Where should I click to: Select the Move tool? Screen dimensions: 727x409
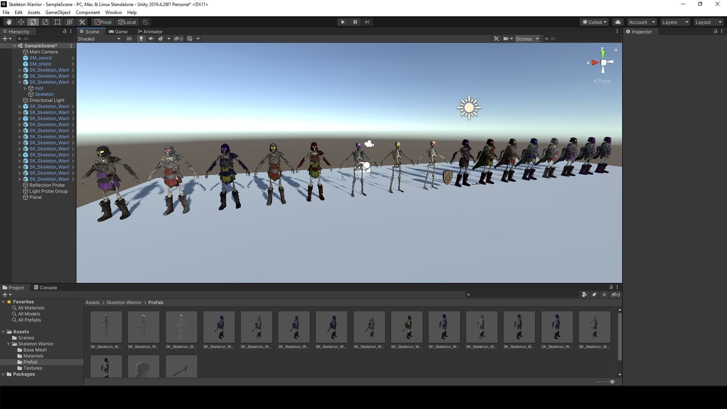21,22
